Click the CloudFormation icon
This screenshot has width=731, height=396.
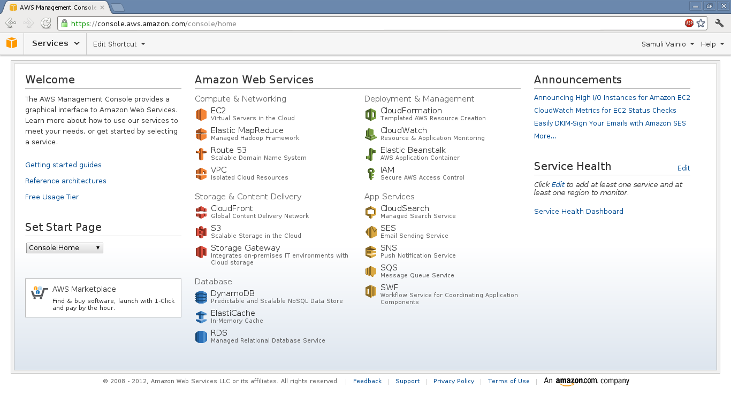[x=371, y=114]
